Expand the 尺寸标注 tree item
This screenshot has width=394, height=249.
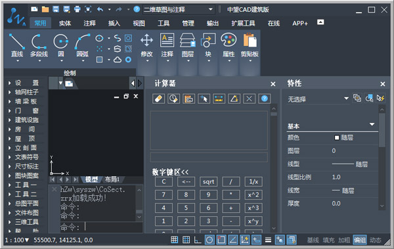pos(10,166)
